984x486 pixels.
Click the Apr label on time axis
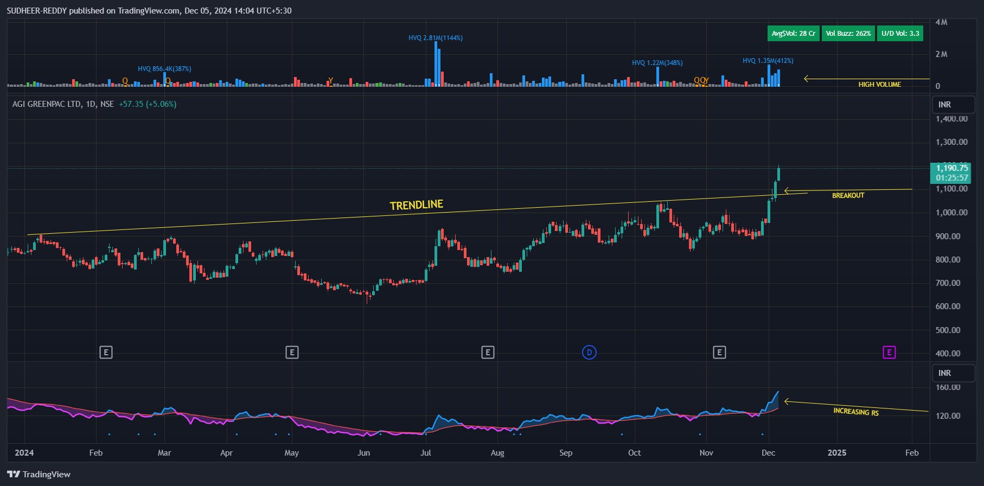(x=226, y=453)
